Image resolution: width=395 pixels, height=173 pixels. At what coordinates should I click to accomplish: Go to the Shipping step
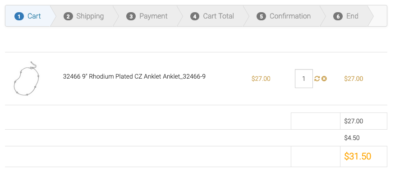(x=90, y=16)
